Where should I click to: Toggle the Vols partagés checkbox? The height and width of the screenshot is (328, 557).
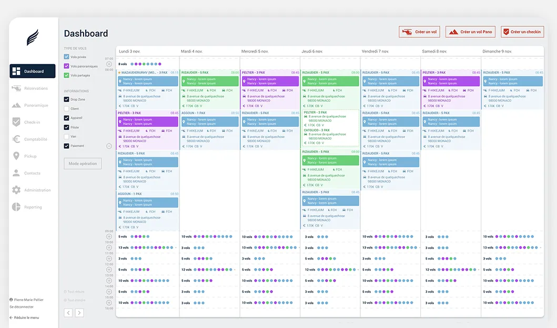(66, 75)
